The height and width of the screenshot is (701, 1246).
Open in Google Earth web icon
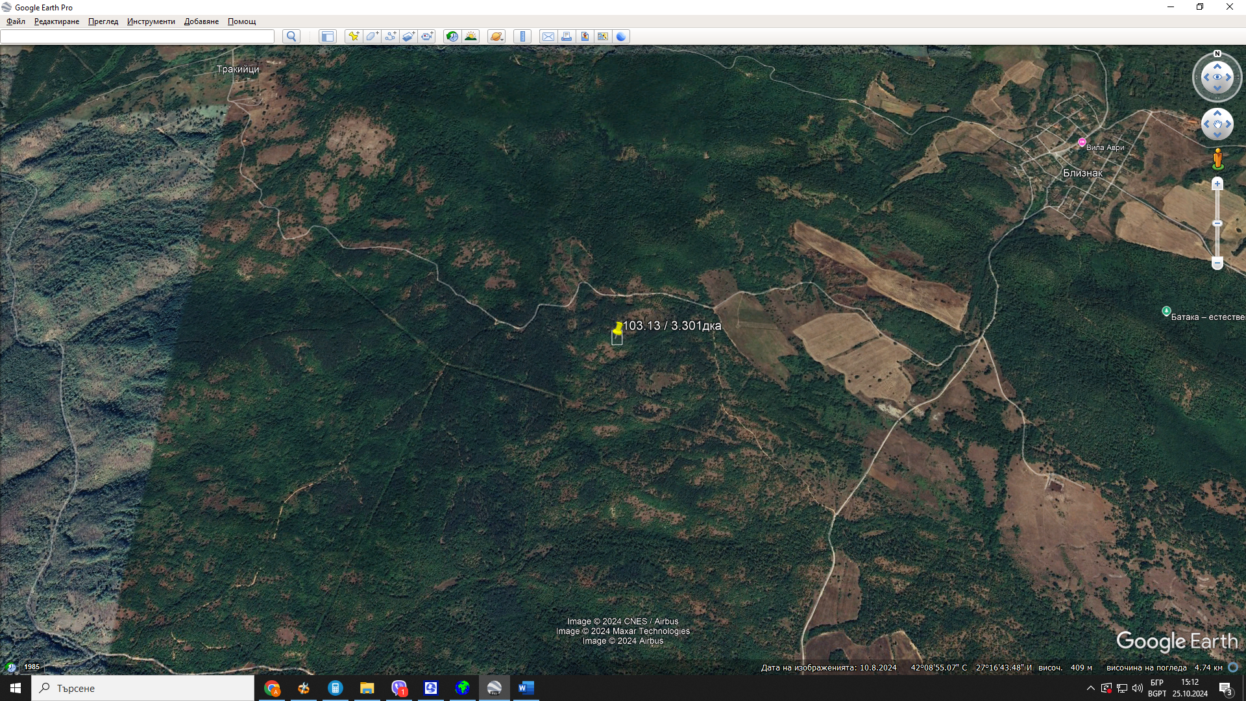621,36
